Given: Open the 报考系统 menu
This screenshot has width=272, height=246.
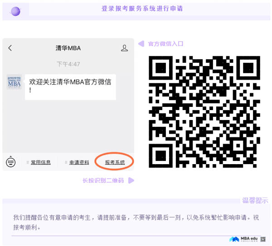Looking at the screenshot, I should [x=115, y=162].
